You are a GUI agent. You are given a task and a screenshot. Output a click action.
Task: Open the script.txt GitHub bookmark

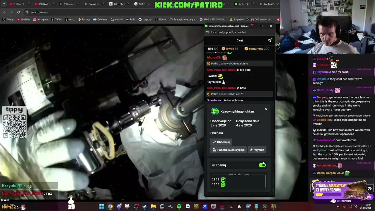(x=145, y=20)
